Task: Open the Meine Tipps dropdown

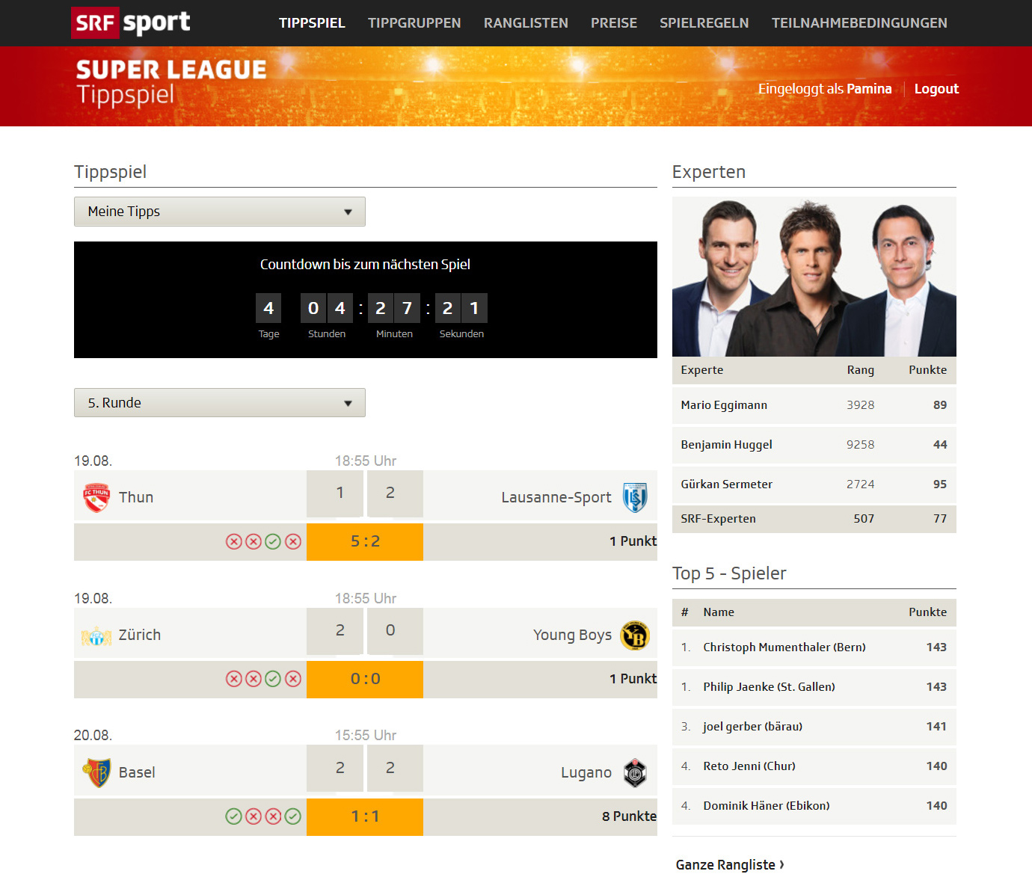Action: [220, 212]
